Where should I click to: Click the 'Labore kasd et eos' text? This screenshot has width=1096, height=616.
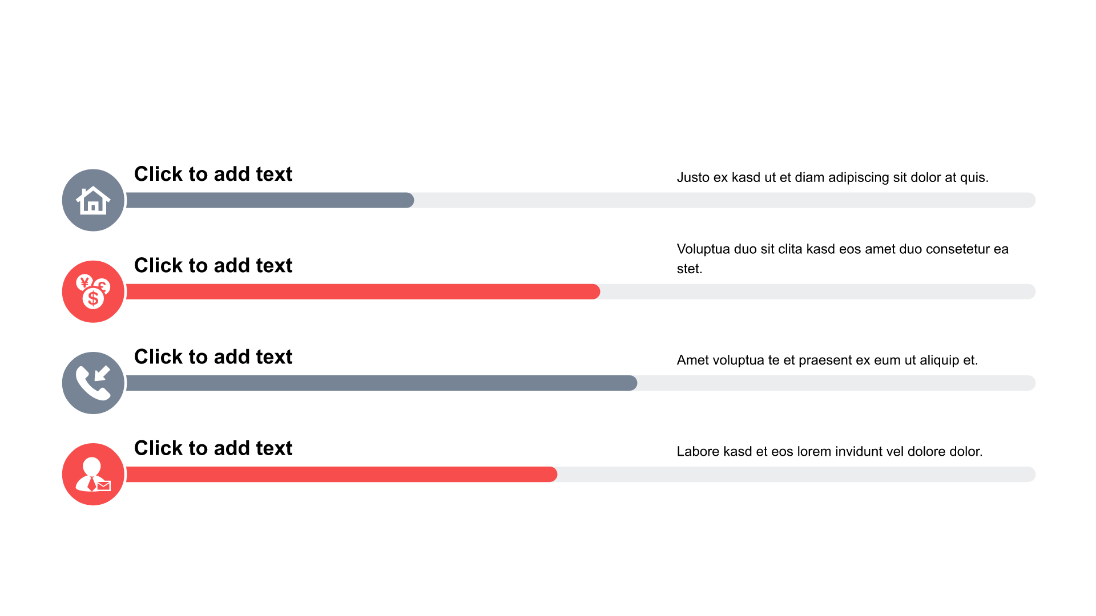[829, 451]
